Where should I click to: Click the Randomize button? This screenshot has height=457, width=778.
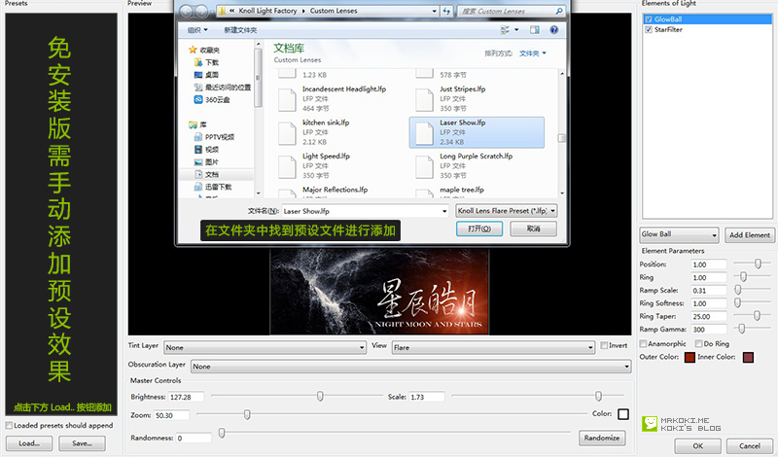(602, 438)
